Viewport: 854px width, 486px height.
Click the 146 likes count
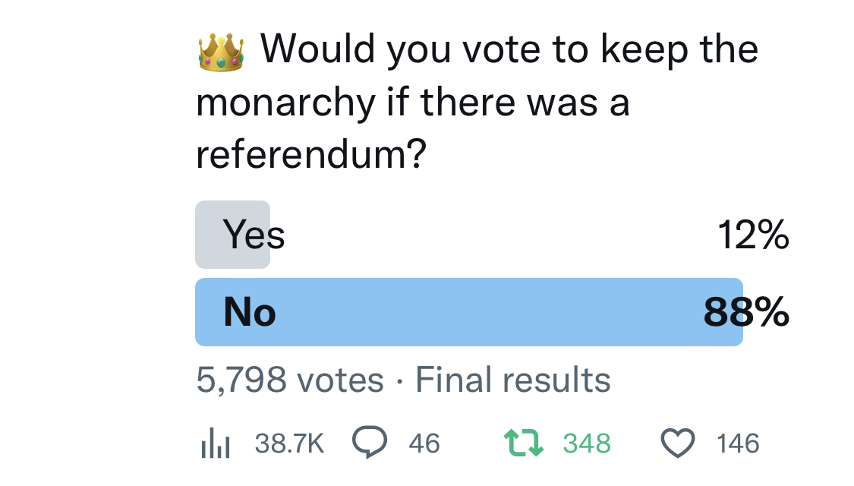click(x=737, y=443)
